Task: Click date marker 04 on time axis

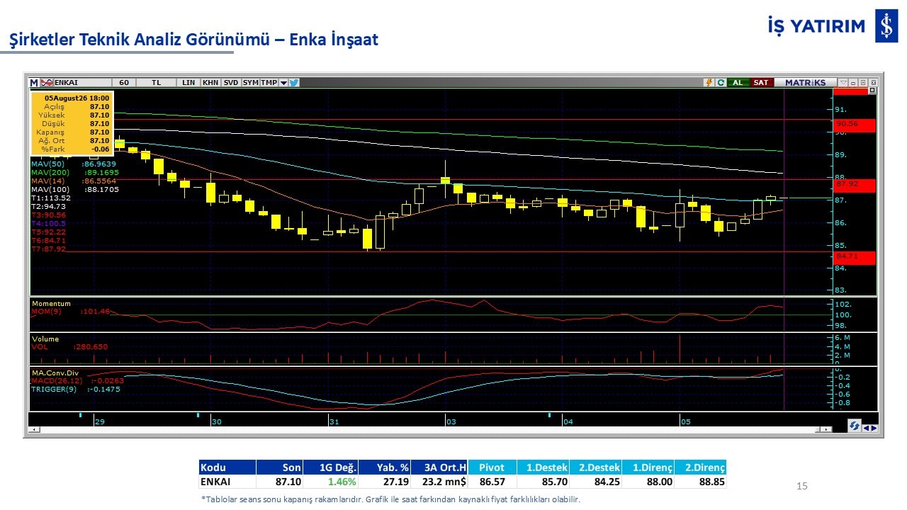Action: tap(568, 421)
